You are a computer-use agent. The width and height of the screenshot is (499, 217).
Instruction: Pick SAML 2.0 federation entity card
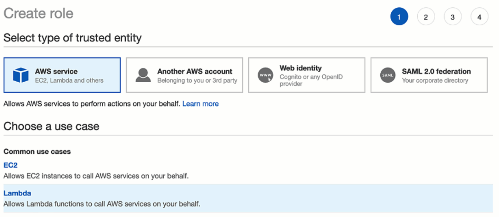click(429, 75)
